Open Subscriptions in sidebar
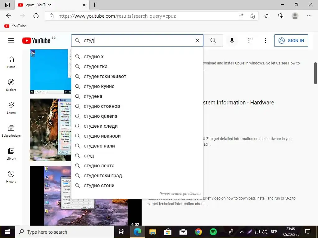 (11, 131)
